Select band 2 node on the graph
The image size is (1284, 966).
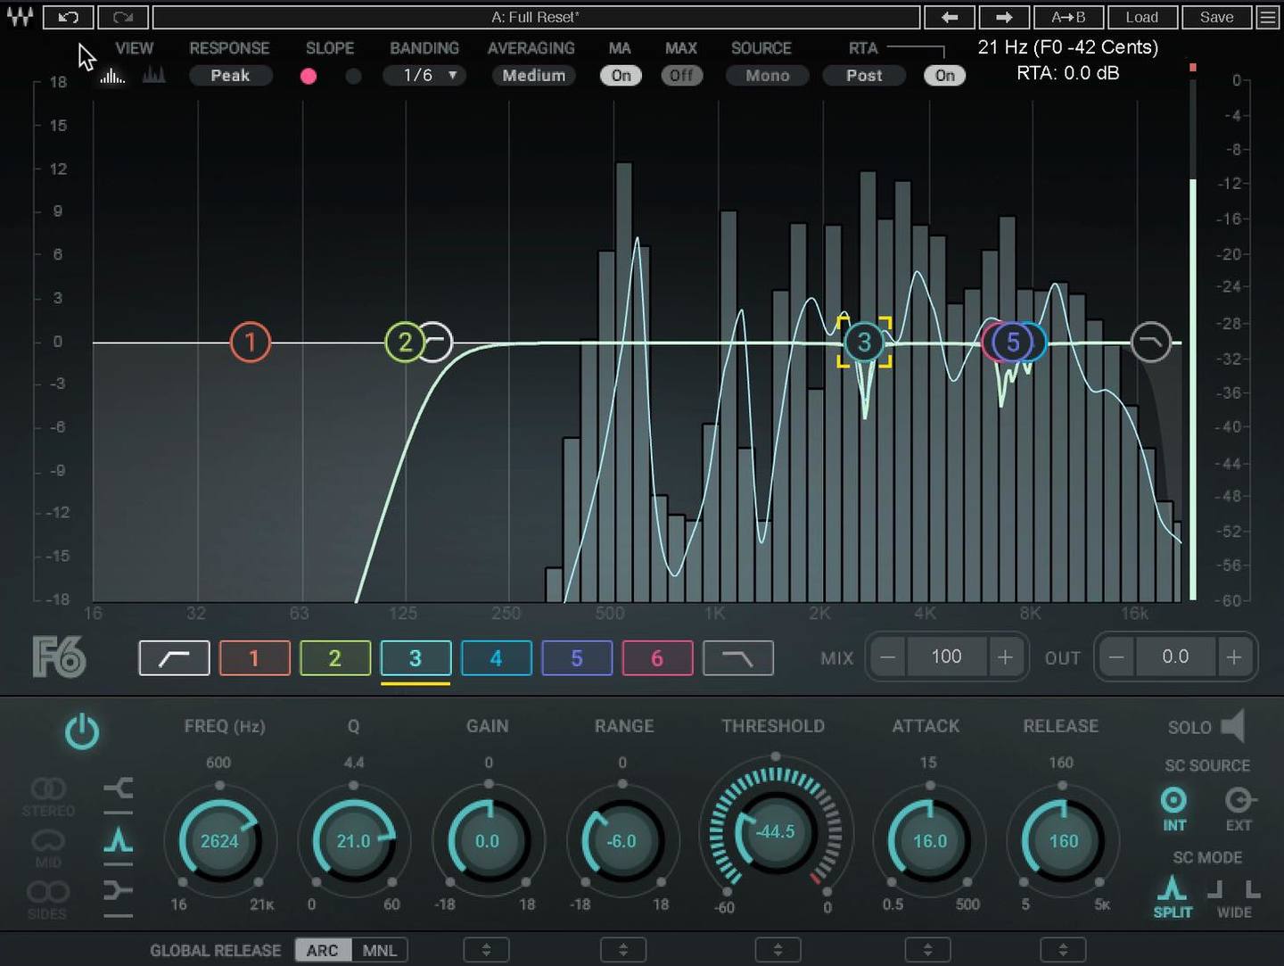pos(405,342)
